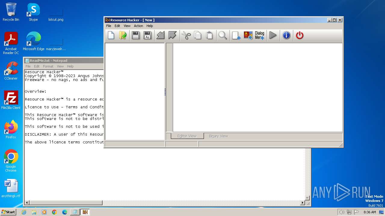Select the CCleaner desktop shortcut
Image resolution: width=385 pixels, height=216 pixels.
11,71
